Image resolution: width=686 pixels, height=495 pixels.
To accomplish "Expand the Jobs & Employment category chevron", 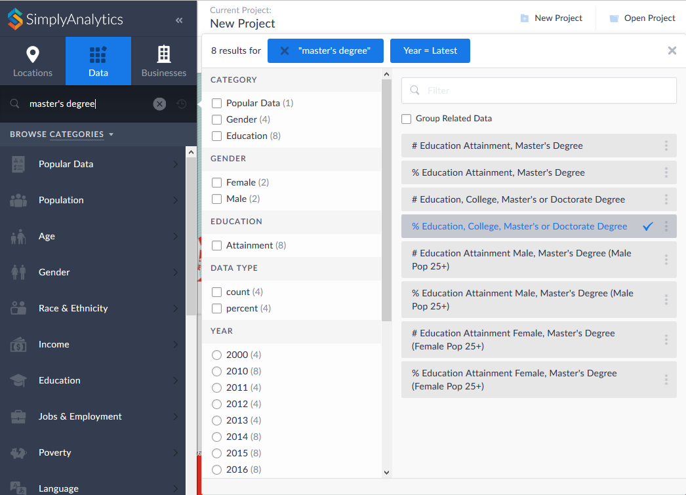I will pyautogui.click(x=176, y=417).
